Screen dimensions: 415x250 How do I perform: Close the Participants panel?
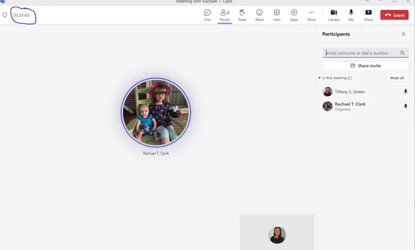tap(403, 34)
